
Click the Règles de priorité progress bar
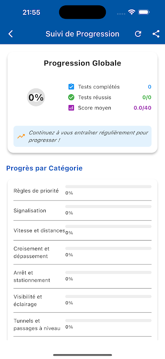pyautogui.click(x=108, y=187)
